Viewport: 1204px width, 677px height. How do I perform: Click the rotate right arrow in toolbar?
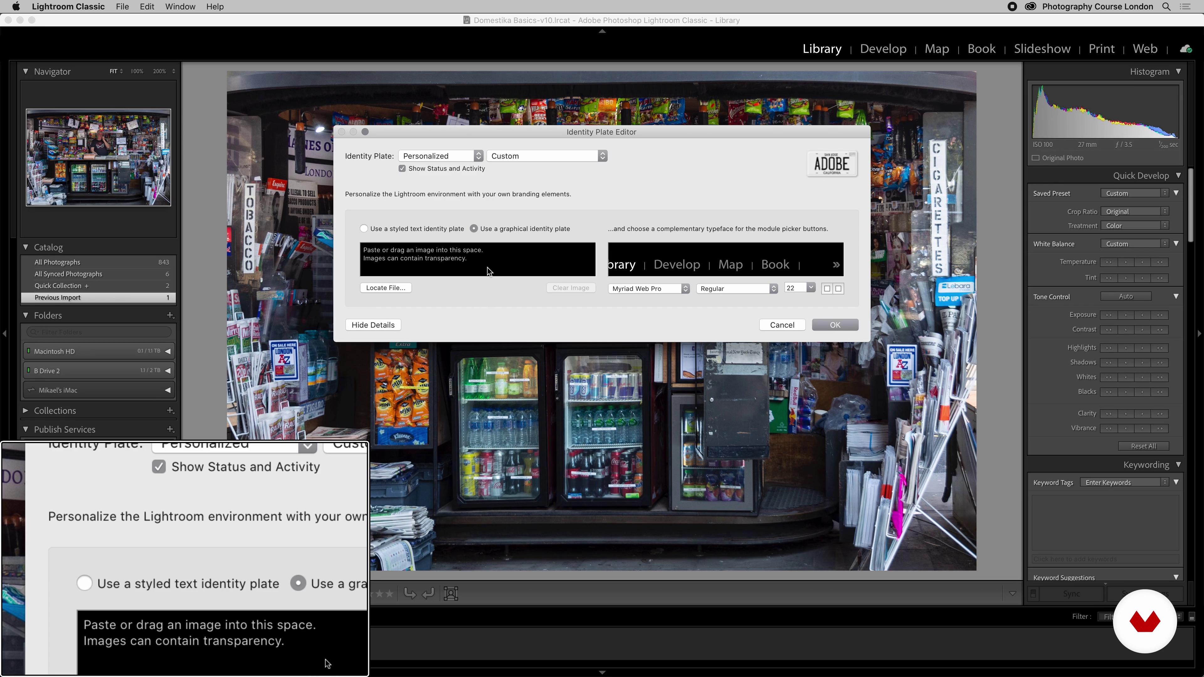pyautogui.click(x=428, y=593)
